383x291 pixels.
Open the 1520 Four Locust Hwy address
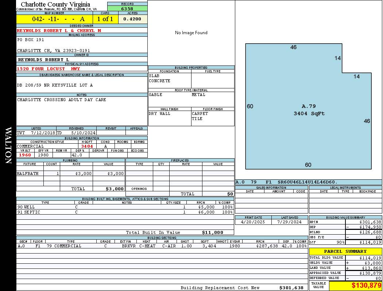[49, 69]
